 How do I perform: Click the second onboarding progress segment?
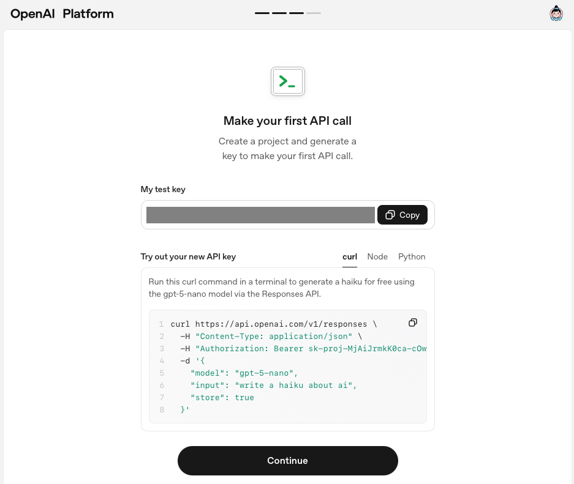click(279, 13)
